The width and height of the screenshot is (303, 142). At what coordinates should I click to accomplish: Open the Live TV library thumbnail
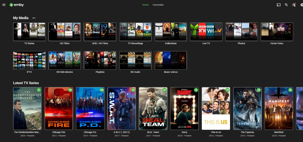point(206,32)
